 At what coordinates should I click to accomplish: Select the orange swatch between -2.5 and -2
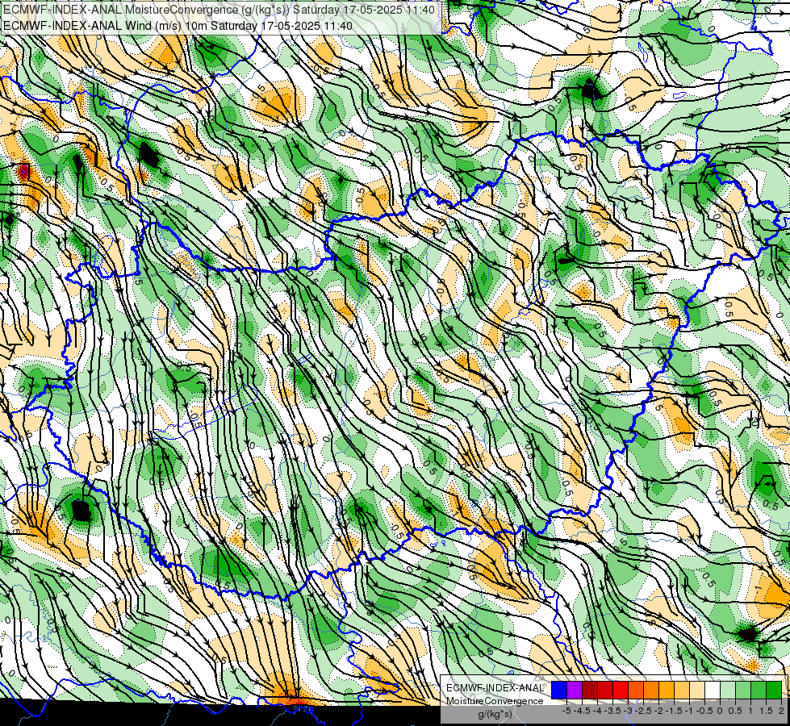coord(651,691)
